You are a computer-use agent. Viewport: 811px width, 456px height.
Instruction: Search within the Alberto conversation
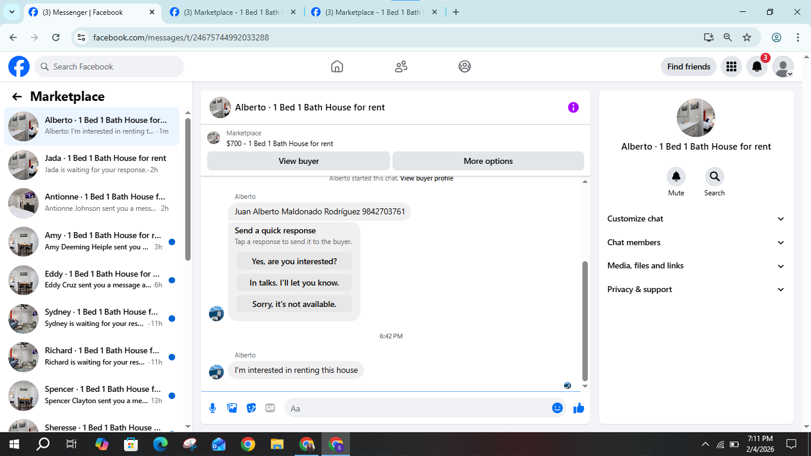pos(714,176)
